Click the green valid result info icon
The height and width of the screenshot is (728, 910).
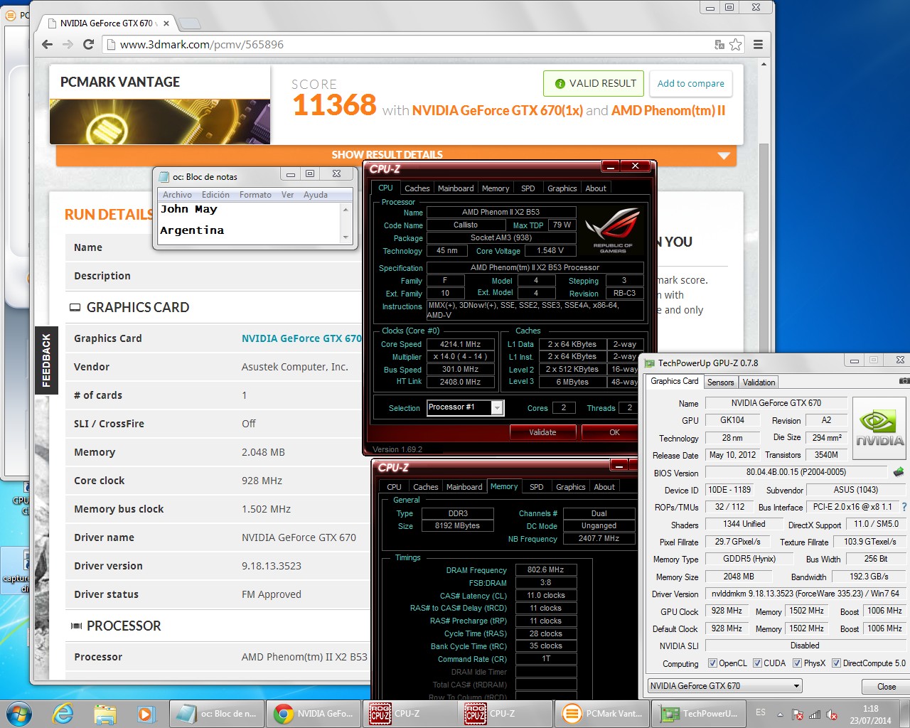pyautogui.click(x=560, y=83)
